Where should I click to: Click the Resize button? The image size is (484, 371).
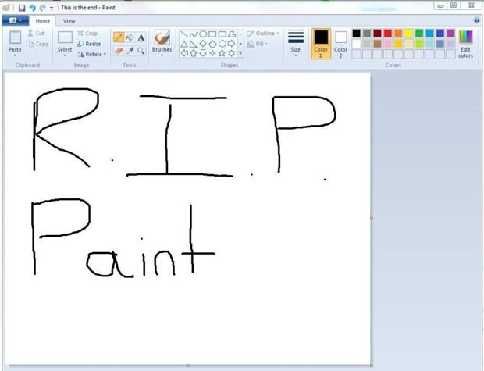[89, 44]
